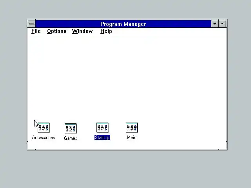Open the Options menu
251x188 pixels.
[56, 31]
